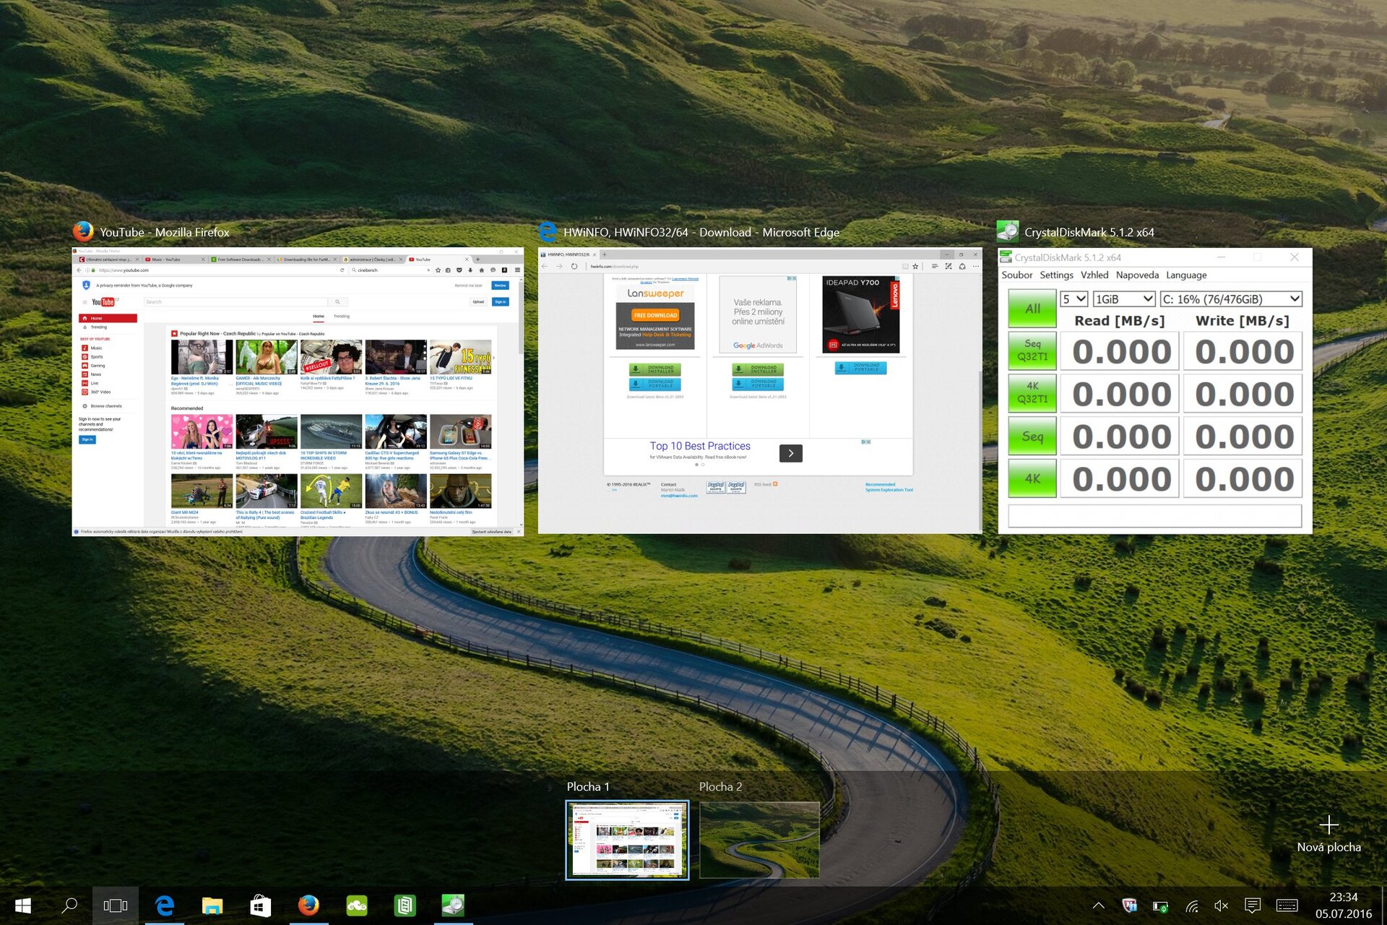This screenshot has width=1387, height=925.
Task: Add hwinfo.com to Edge favorites via star
Action: 915,266
